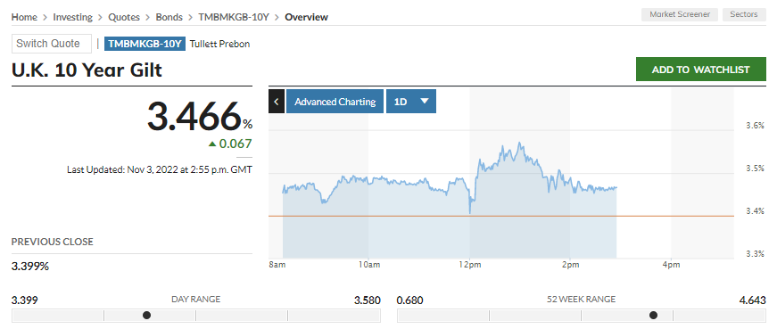The image size is (777, 329).
Task: Click the green up-arrow change indicator
Action: 212,144
